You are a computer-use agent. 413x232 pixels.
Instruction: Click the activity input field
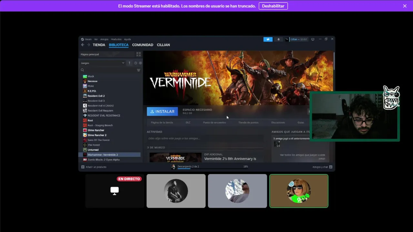point(205,139)
